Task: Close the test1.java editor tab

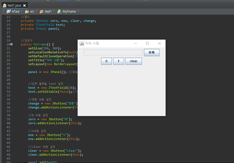Action: pyautogui.click(x=24, y=6)
